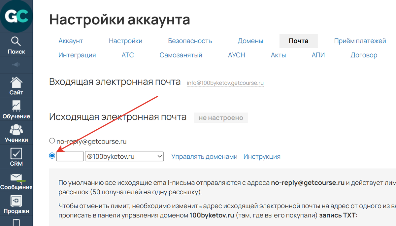Image resolution: width=396 pixels, height=226 pixels.
Task: Switch to the Приём платежей tab
Action: point(360,41)
